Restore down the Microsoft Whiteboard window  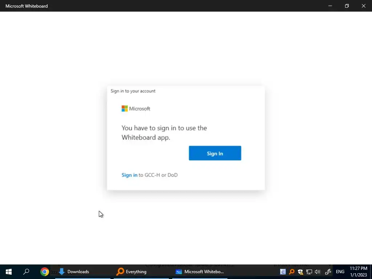click(x=347, y=6)
